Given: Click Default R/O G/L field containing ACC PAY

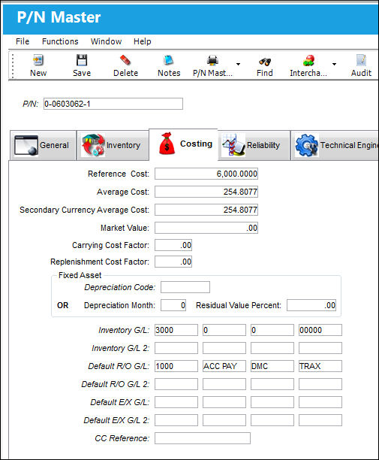Looking at the screenshot, I should 224,366.
